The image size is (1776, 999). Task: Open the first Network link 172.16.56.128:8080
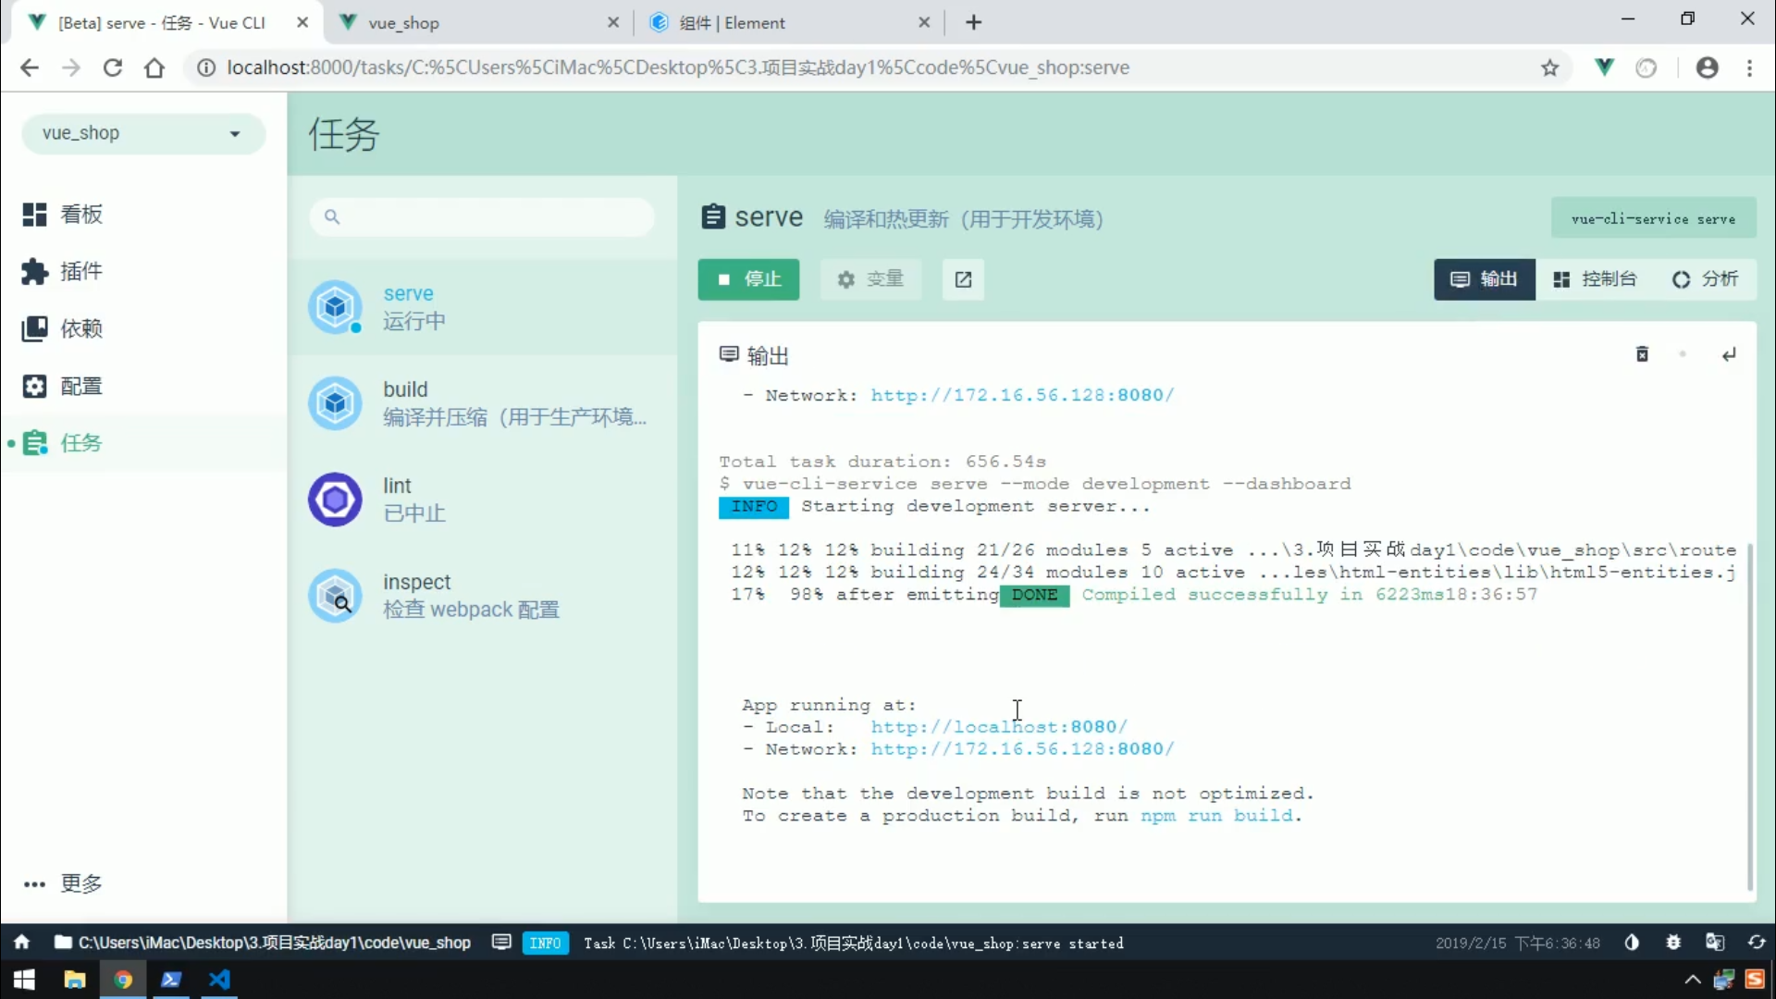pos(1021,395)
